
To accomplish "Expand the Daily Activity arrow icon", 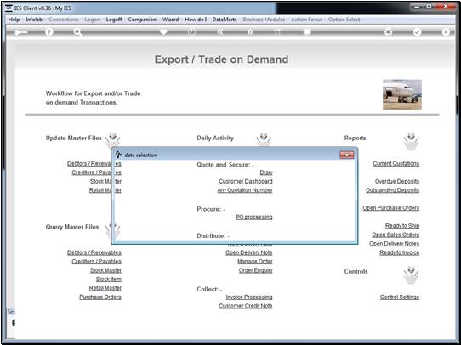I will pos(264,139).
